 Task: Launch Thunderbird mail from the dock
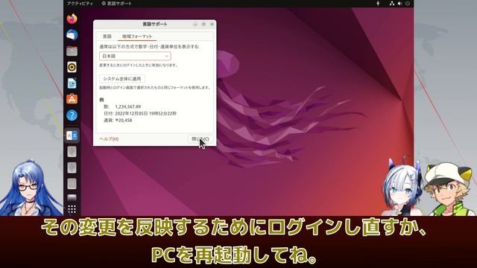72,35
